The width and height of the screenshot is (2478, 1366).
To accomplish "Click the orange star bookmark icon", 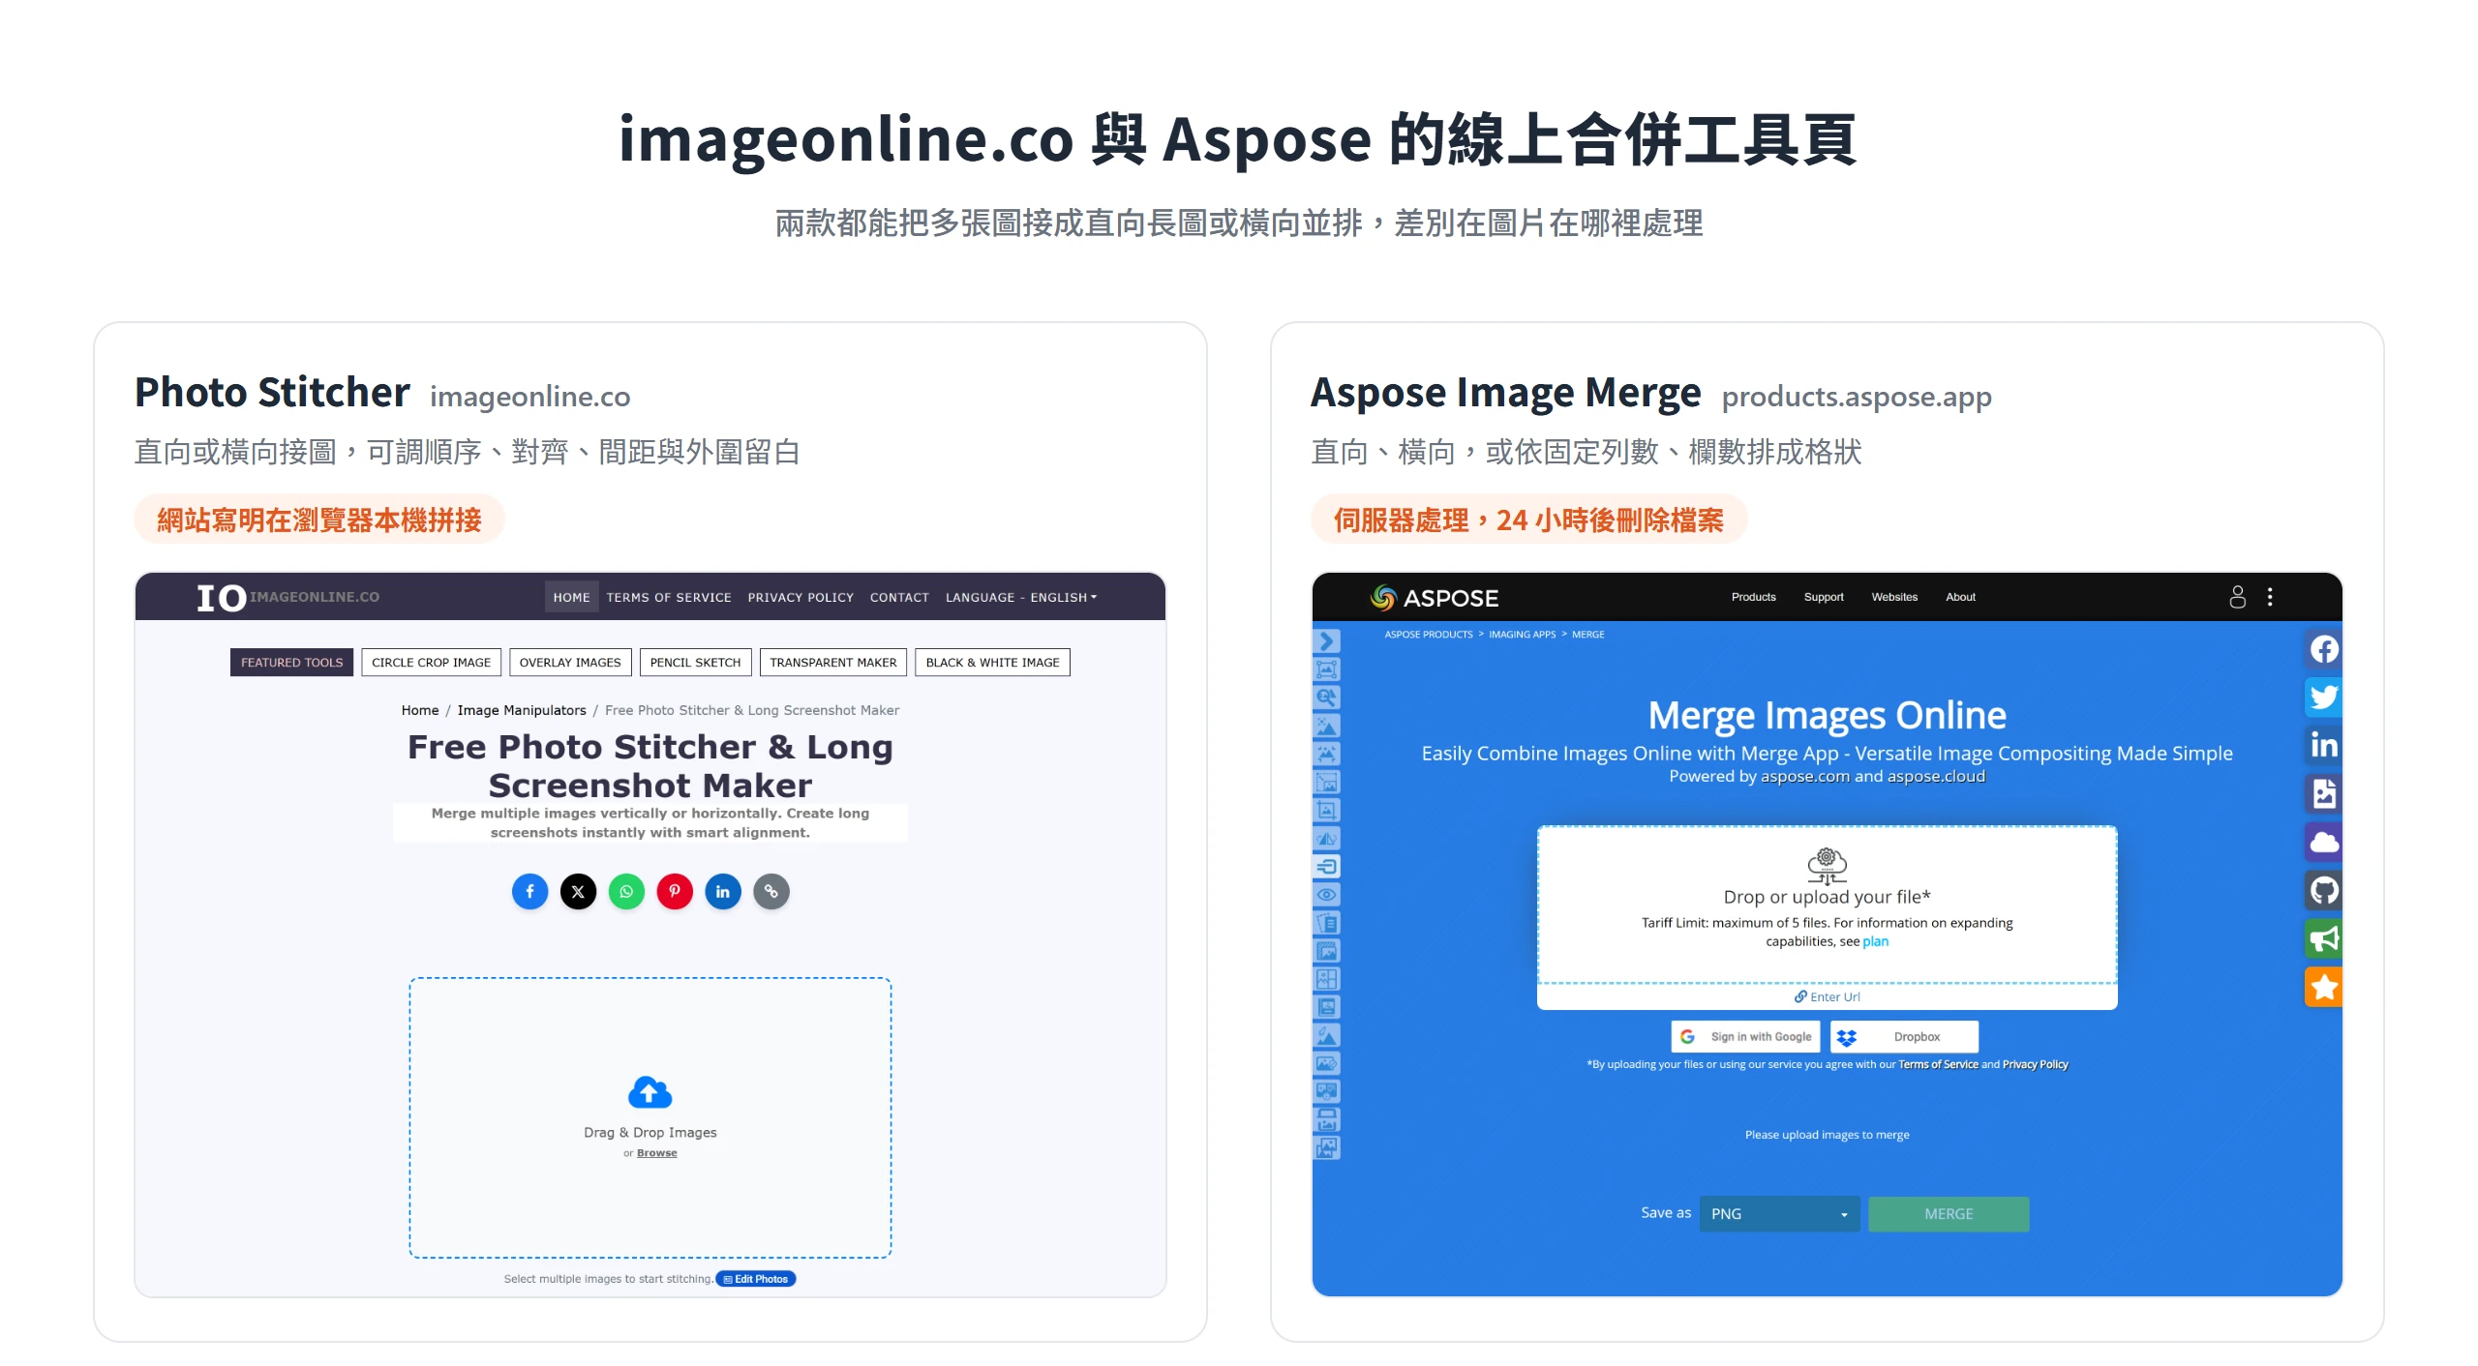I will [x=2323, y=987].
